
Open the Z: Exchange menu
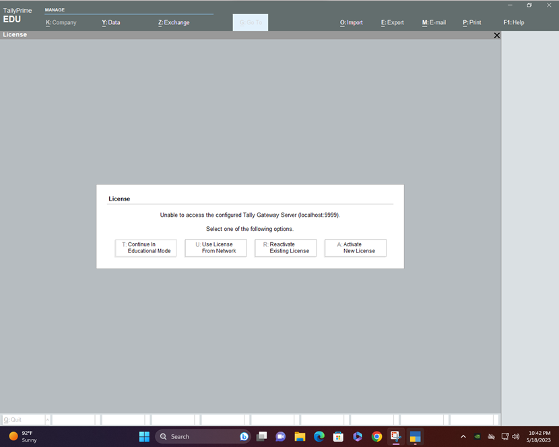(174, 22)
